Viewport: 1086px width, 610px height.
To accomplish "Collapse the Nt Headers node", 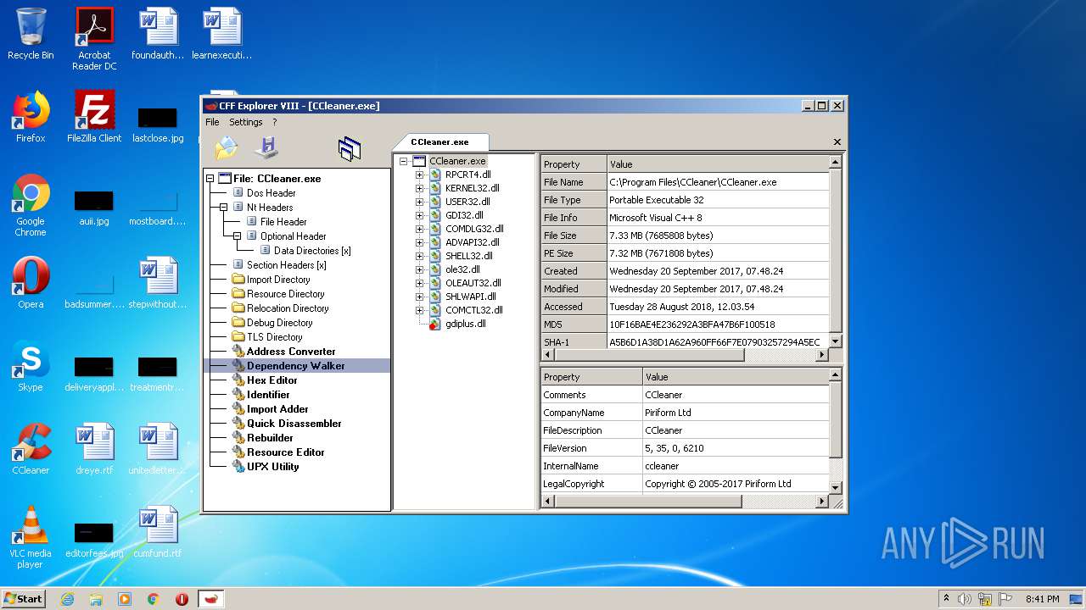I will [224, 208].
